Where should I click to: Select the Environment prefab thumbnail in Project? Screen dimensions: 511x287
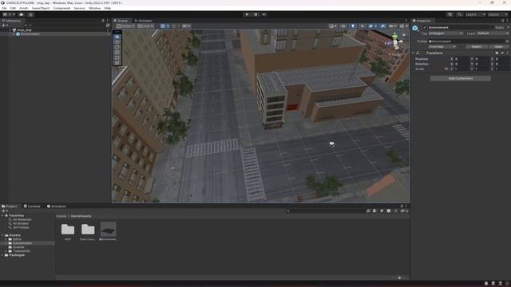coord(109,230)
